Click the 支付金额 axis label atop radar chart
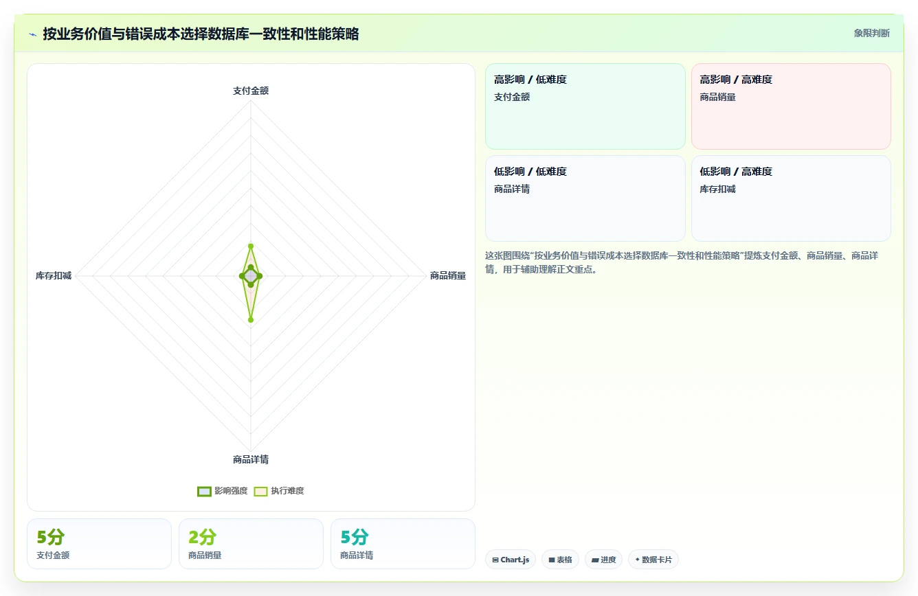 [x=251, y=90]
